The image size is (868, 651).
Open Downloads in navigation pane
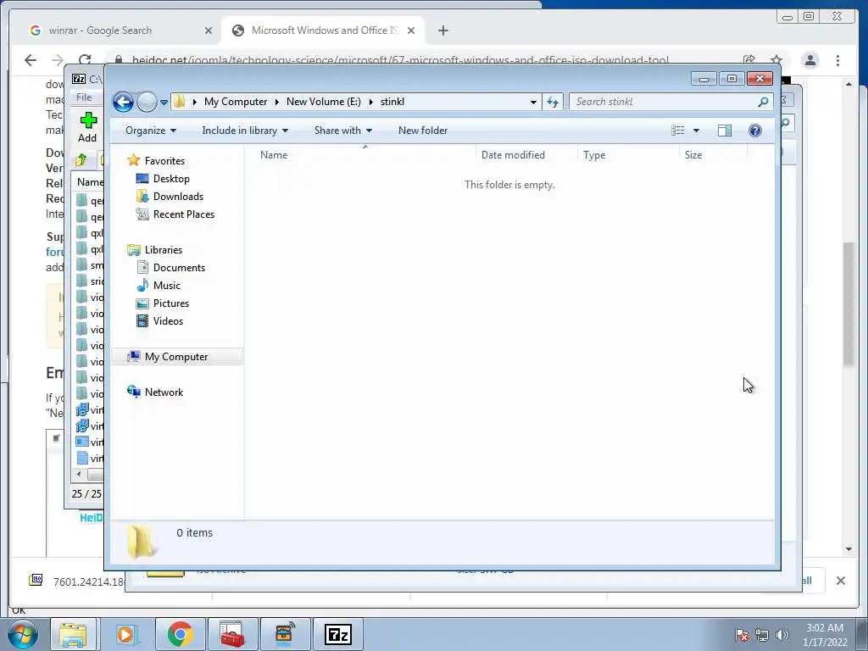tap(178, 197)
